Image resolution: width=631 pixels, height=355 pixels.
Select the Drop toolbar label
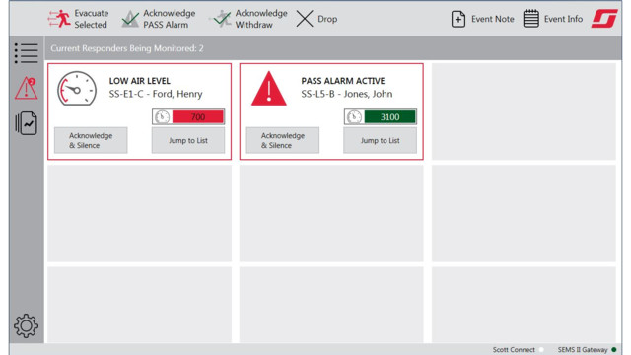(x=327, y=19)
